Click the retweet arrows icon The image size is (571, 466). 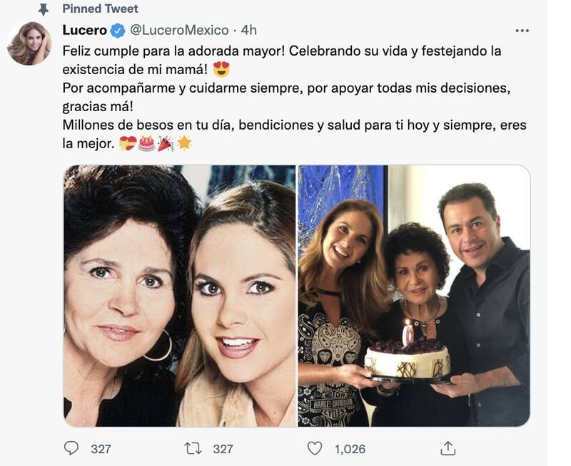click(x=193, y=448)
